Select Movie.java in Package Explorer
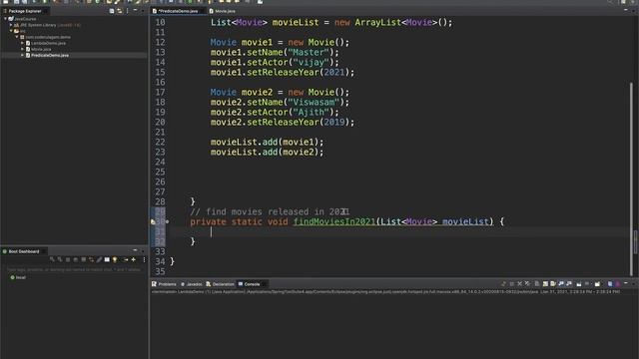This screenshot has width=639, height=359. coord(41,49)
